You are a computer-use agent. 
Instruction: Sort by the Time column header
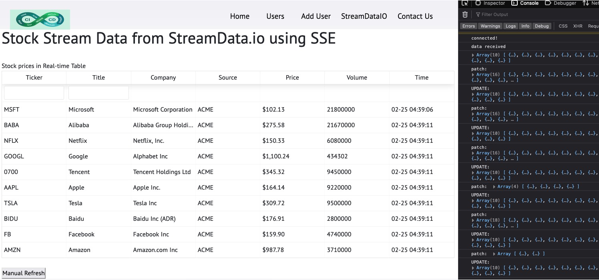coord(422,78)
